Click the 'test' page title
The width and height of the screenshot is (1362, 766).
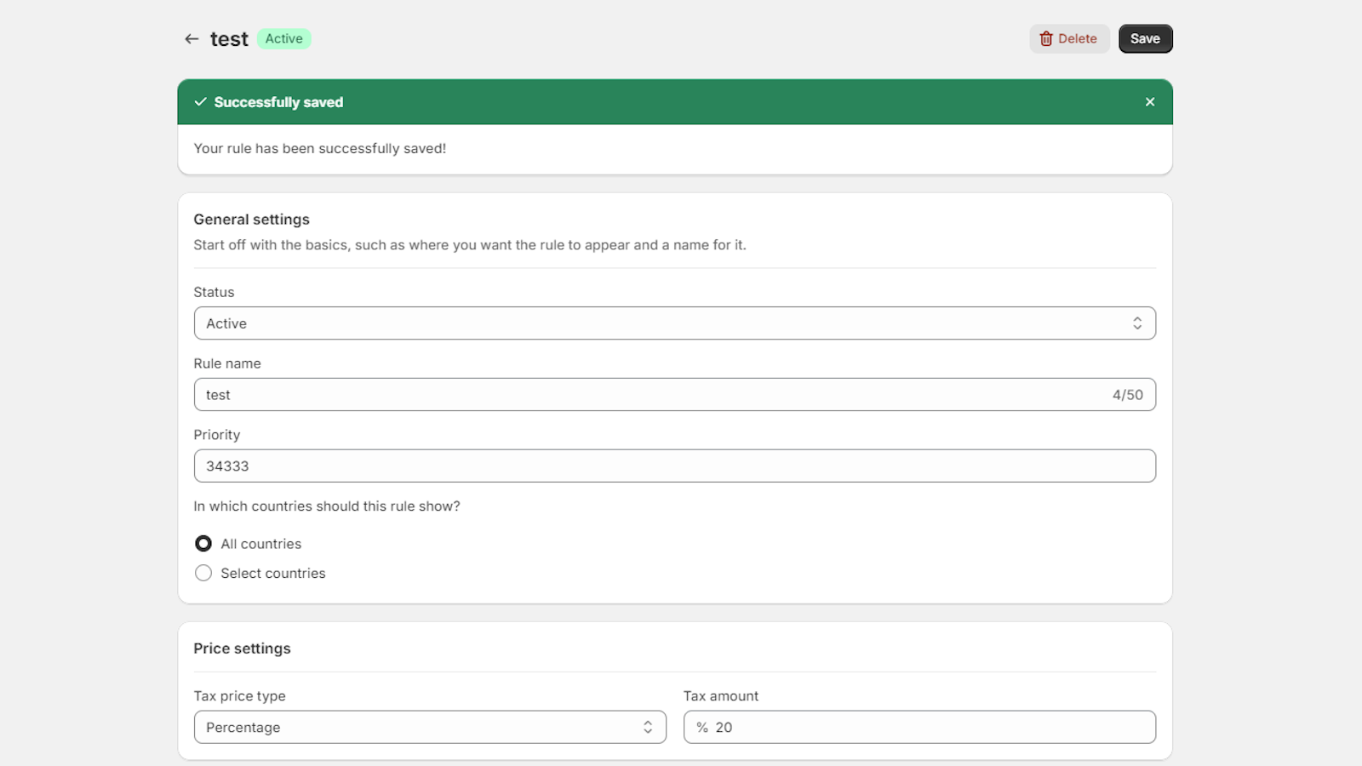(x=229, y=39)
